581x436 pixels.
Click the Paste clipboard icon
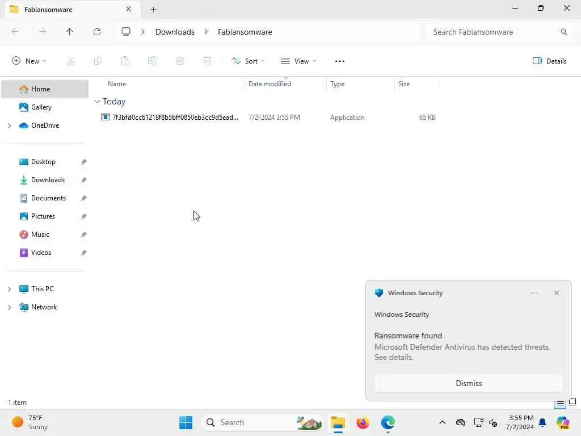tap(125, 61)
